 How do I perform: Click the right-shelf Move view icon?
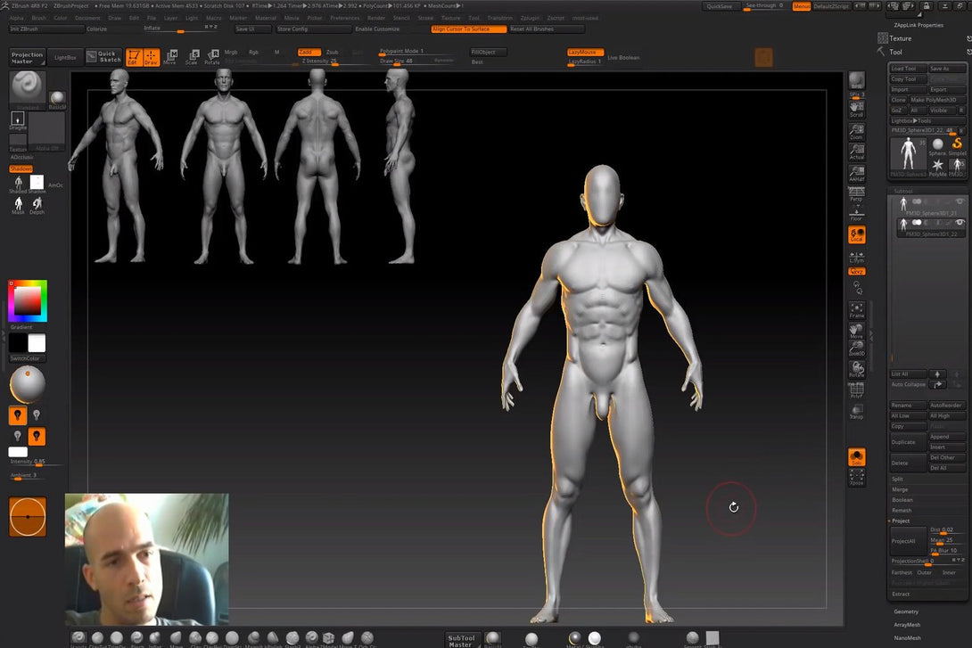click(857, 331)
